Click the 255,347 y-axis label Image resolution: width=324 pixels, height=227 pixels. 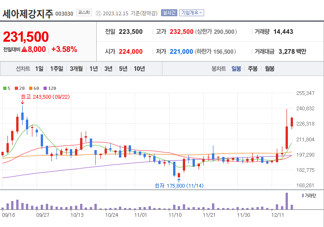coord(305,93)
